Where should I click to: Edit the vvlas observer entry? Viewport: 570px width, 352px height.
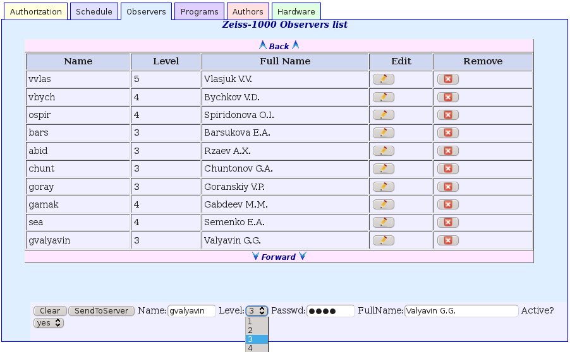[383, 79]
